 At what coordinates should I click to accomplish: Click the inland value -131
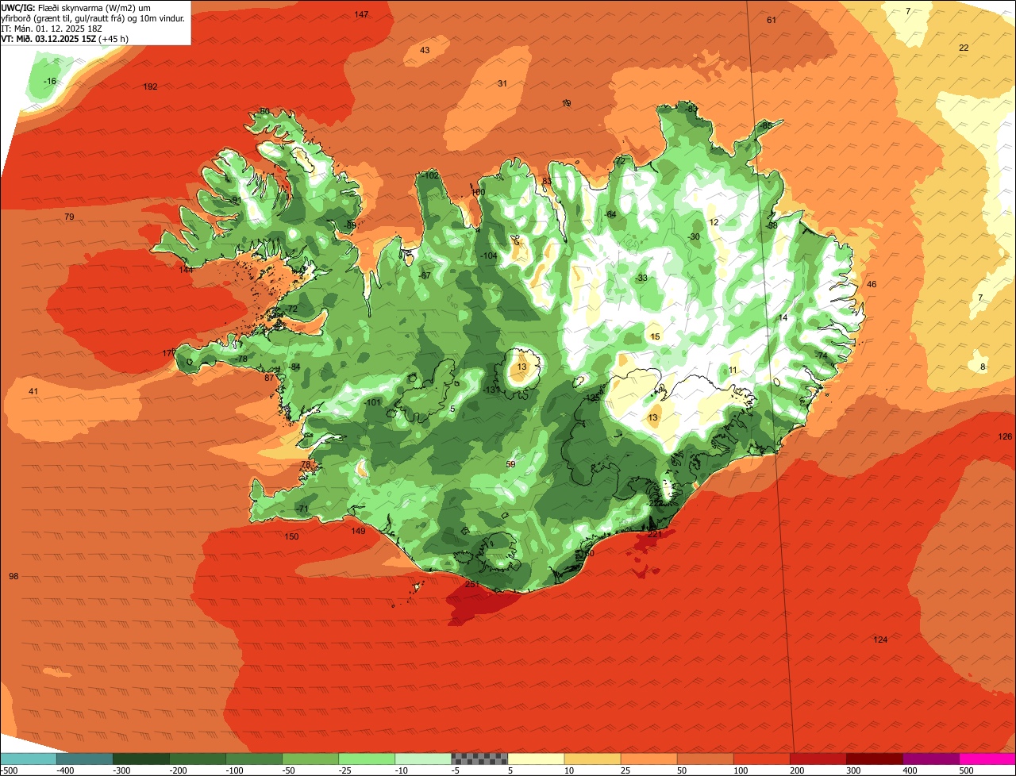click(491, 390)
